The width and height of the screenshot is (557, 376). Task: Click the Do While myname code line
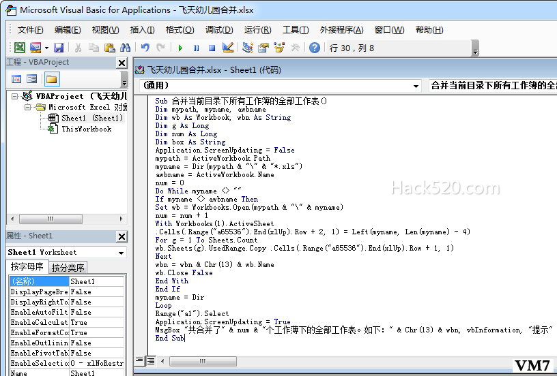tap(198, 191)
